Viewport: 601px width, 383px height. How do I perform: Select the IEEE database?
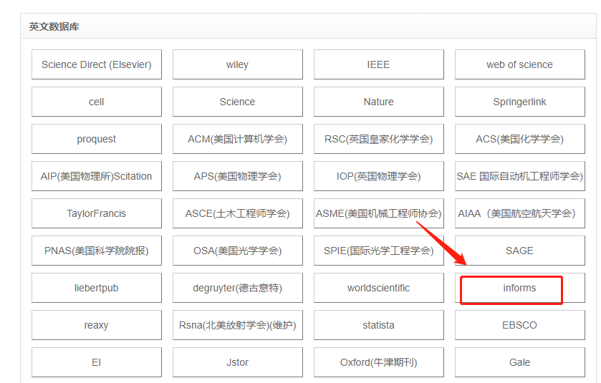pos(378,64)
